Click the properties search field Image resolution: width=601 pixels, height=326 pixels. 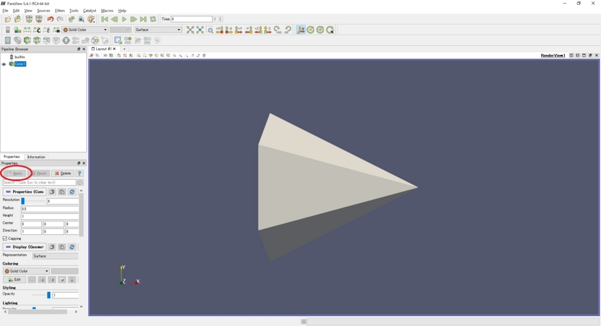39,183
